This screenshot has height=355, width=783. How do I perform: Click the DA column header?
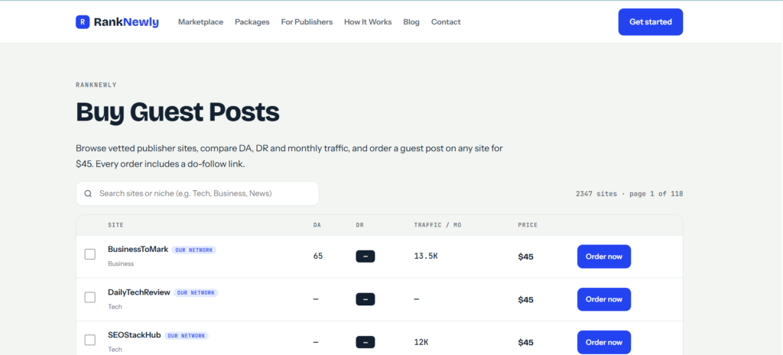317,225
